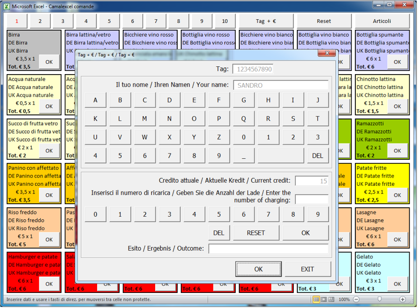Screen dimensions: 418x308
Task: Close the Tag + € dialog
Action: [x=327, y=53]
